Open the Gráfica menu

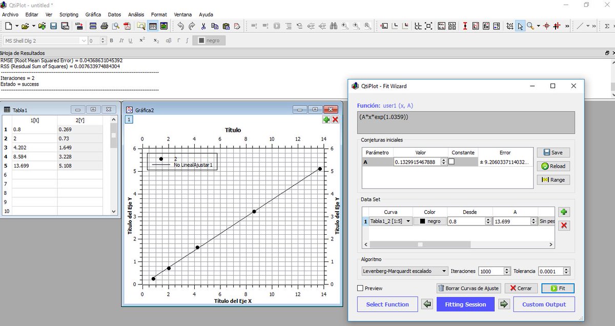(93, 14)
